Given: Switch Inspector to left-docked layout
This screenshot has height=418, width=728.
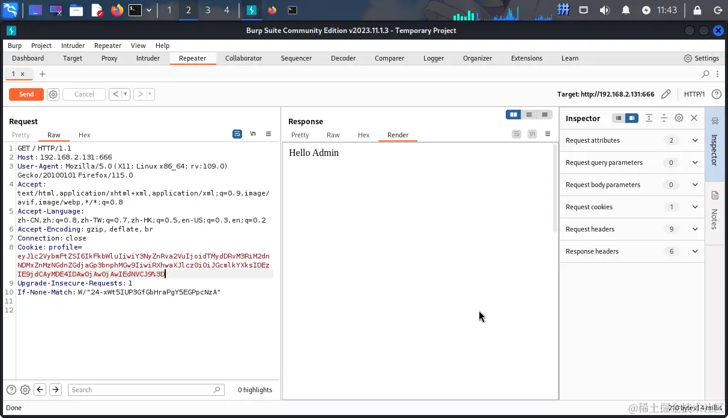Looking at the screenshot, I should (618, 118).
